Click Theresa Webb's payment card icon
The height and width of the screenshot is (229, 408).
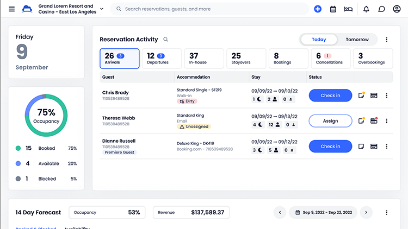(374, 121)
